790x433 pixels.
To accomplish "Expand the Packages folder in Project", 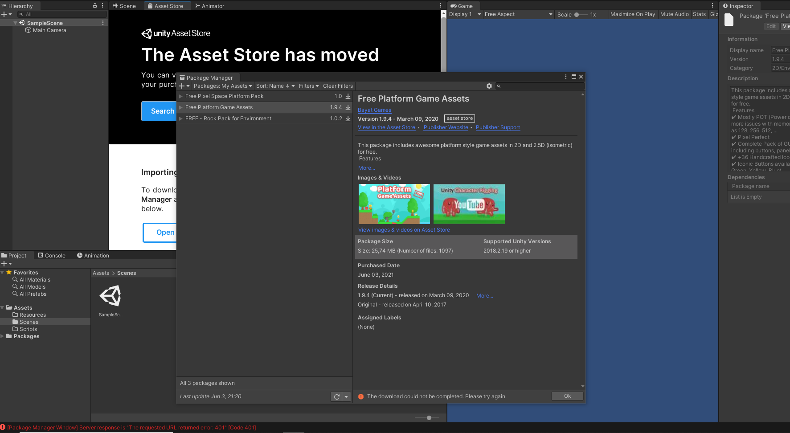I will (x=3, y=336).
